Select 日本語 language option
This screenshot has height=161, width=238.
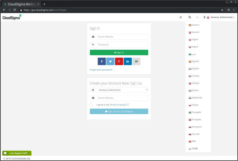click(x=193, y=149)
